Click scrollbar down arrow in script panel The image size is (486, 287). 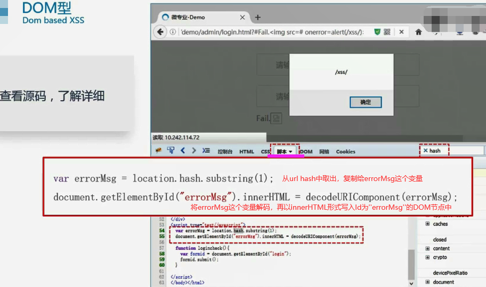411,283
